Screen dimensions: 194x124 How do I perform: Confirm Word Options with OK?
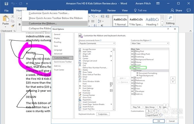159,121
